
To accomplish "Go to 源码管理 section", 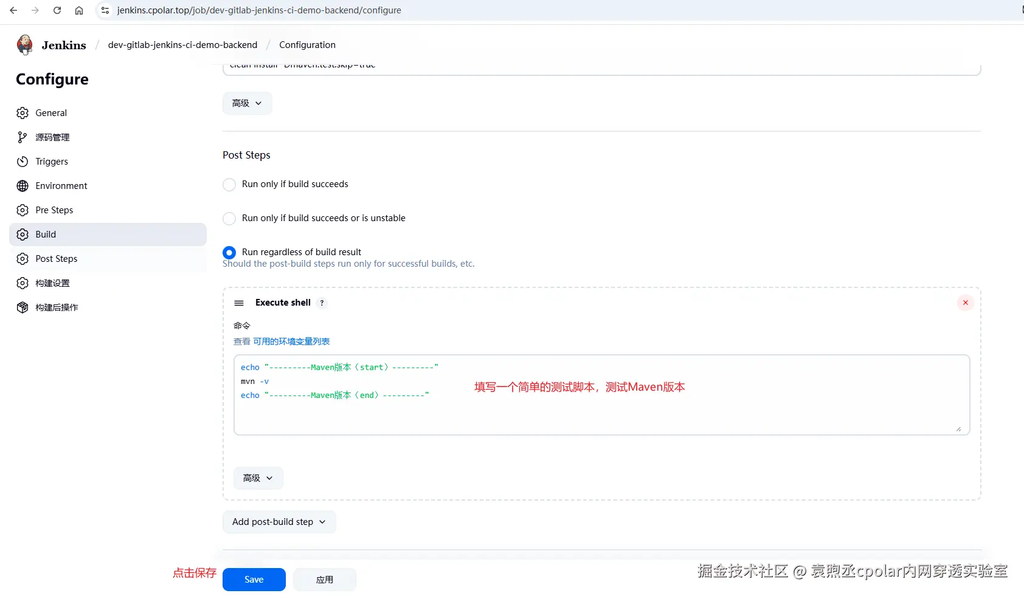I will (x=108, y=137).
